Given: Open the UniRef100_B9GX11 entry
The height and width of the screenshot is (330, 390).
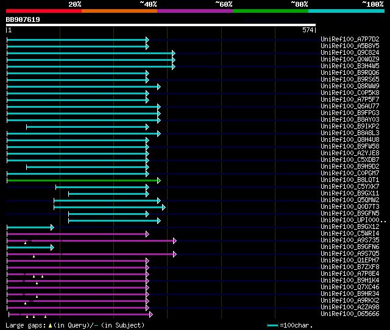Looking at the screenshot, I should click(x=350, y=194).
